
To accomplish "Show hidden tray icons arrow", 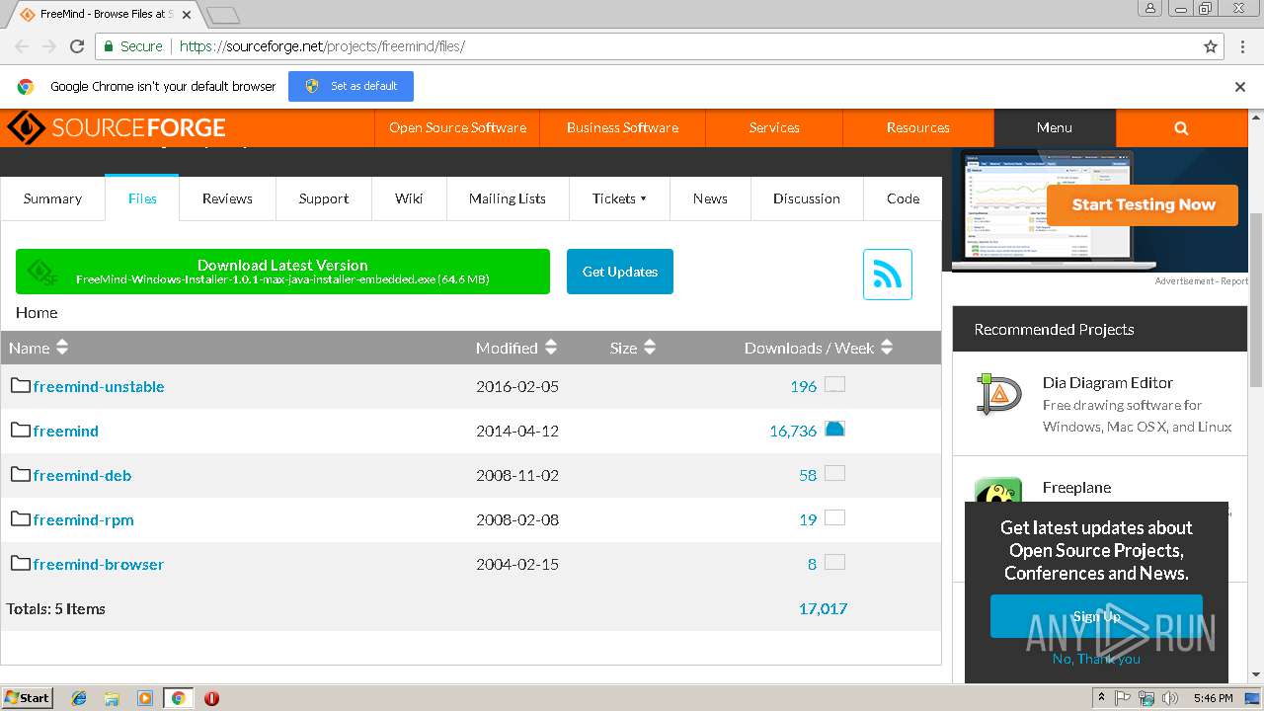I will click(x=1101, y=697).
